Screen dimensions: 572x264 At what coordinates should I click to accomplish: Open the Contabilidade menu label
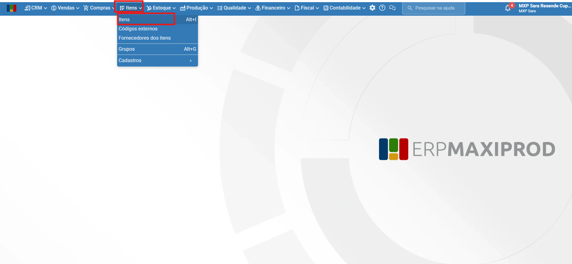(345, 8)
